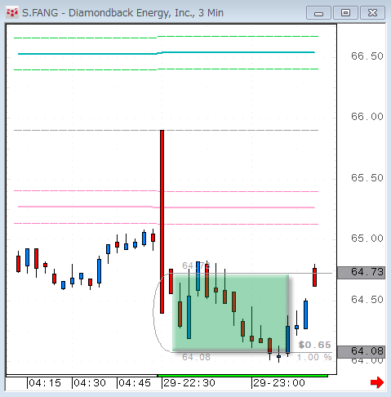Click the 66.00 price axis label
Screen dimensions: 391x397
point(367,117)
